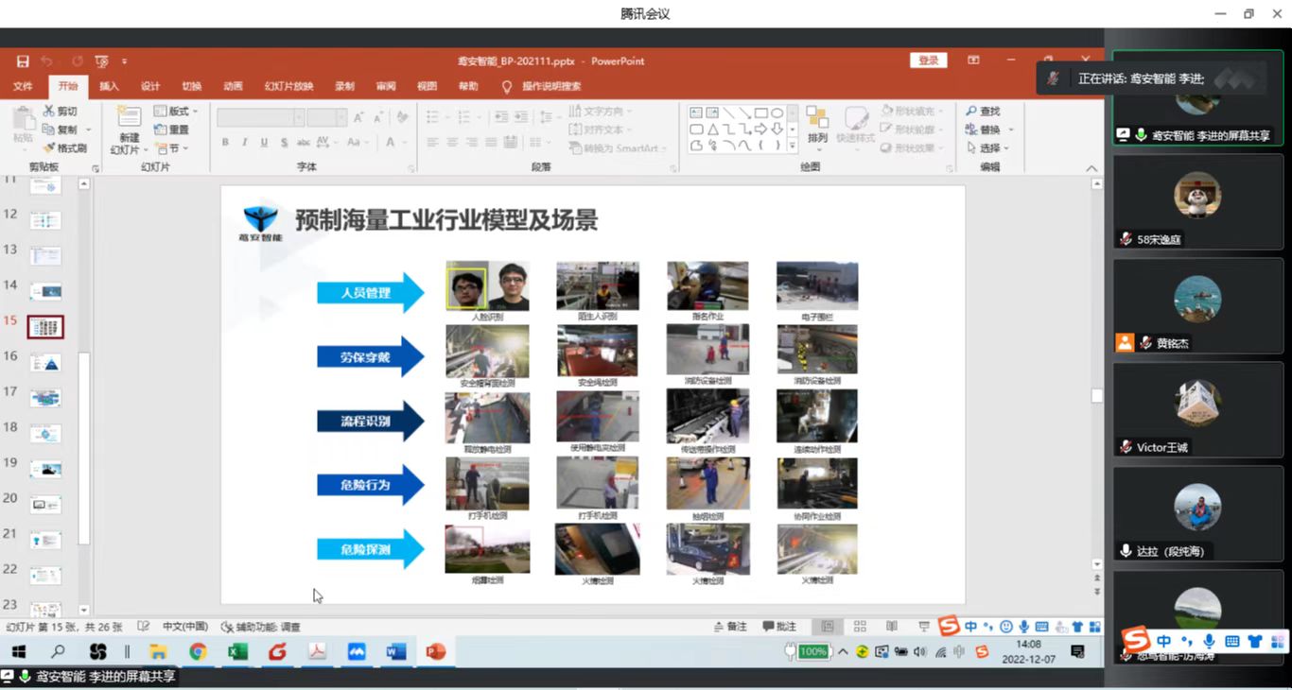Click the Find (查找) magnifier icon

click(971, 112)
